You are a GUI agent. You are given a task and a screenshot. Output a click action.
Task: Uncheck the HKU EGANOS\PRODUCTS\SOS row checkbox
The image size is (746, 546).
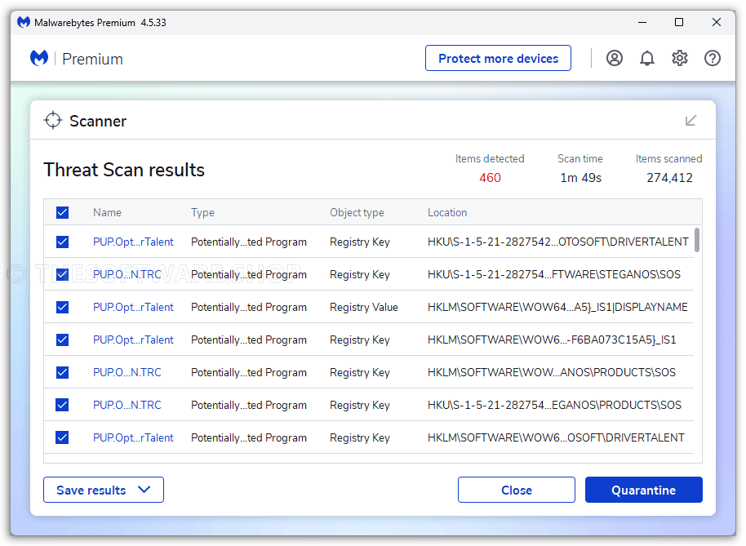coord(62,406)
